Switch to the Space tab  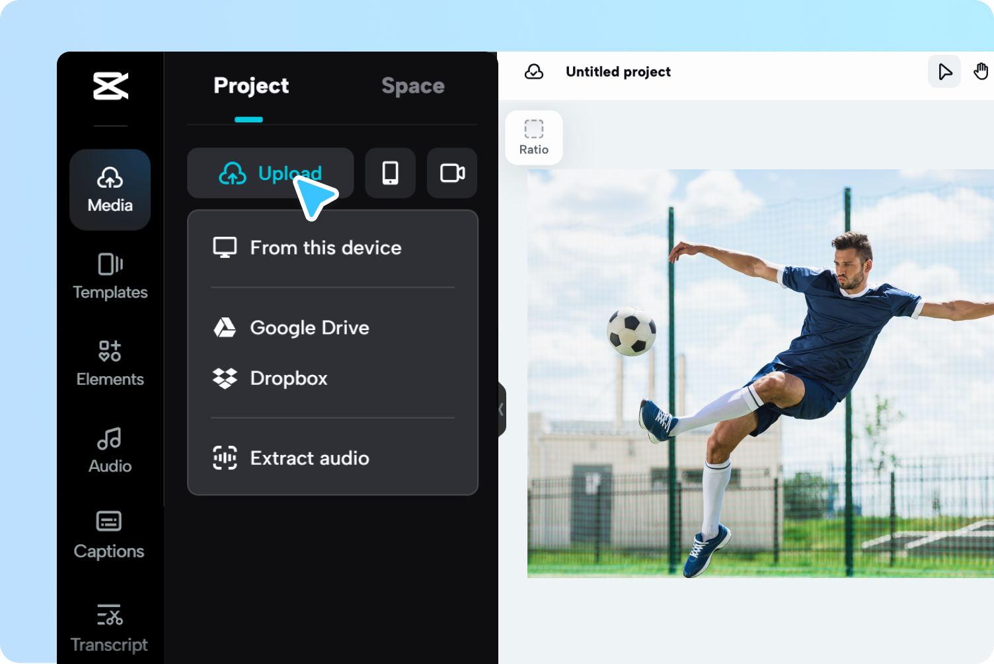click(x=412, y=86)
